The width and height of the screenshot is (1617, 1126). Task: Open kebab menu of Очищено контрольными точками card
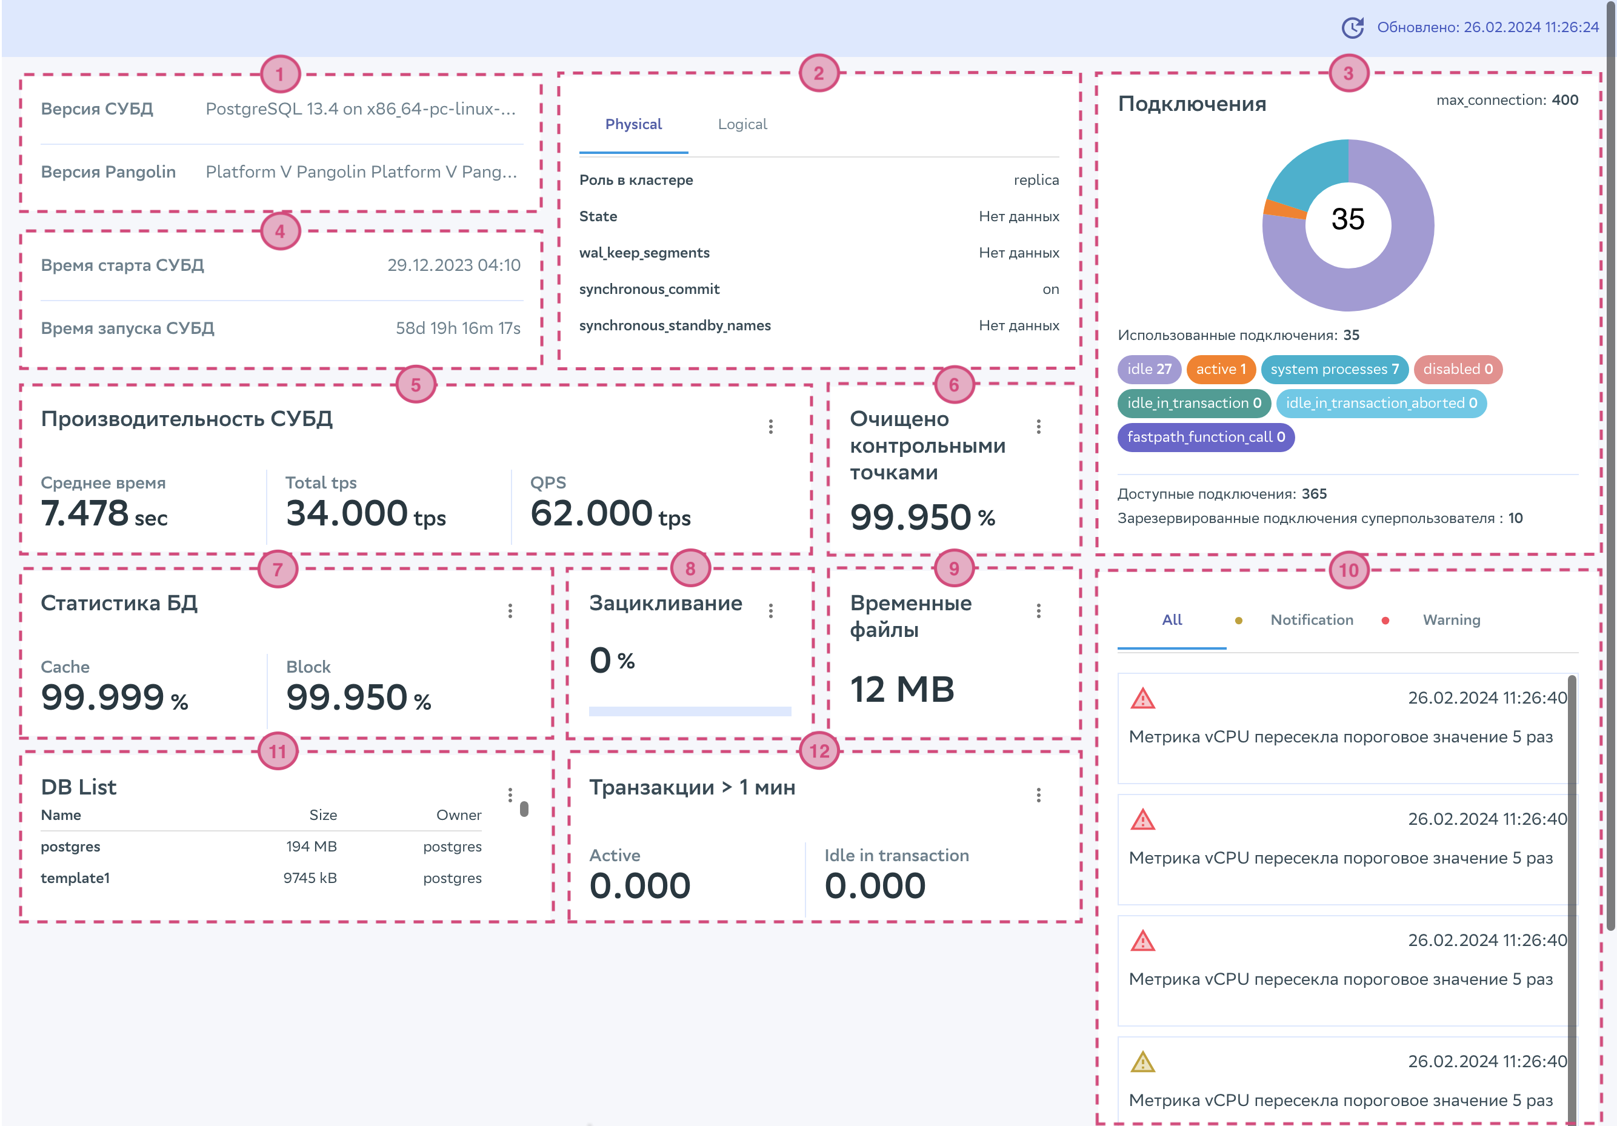[x=1038, y=427]
